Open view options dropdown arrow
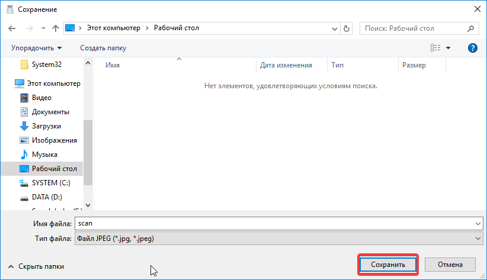Screen dimensions: 487x280 click(x=448, y=48)
